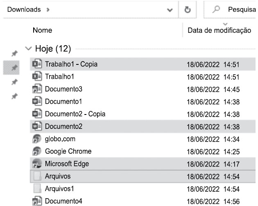Select the Documento4 file name
The height and width of the screenshot is (206, 258).
point(63,201)
